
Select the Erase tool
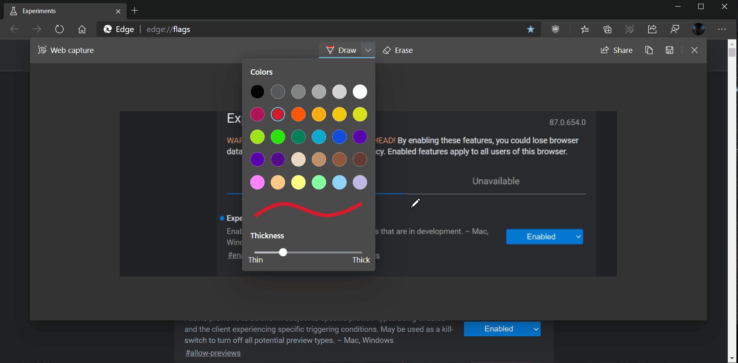pyautogui.click(x=398, y=50)
